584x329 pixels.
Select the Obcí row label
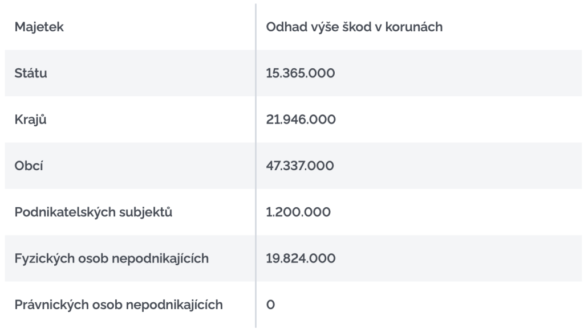(x=30, y=166)
